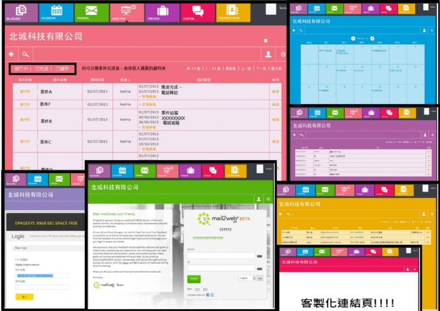This screenshot has width=440, height=311.
Task: Click edit link at end of 案件A row
Action: pyautogui.click(x=276, y=91)
